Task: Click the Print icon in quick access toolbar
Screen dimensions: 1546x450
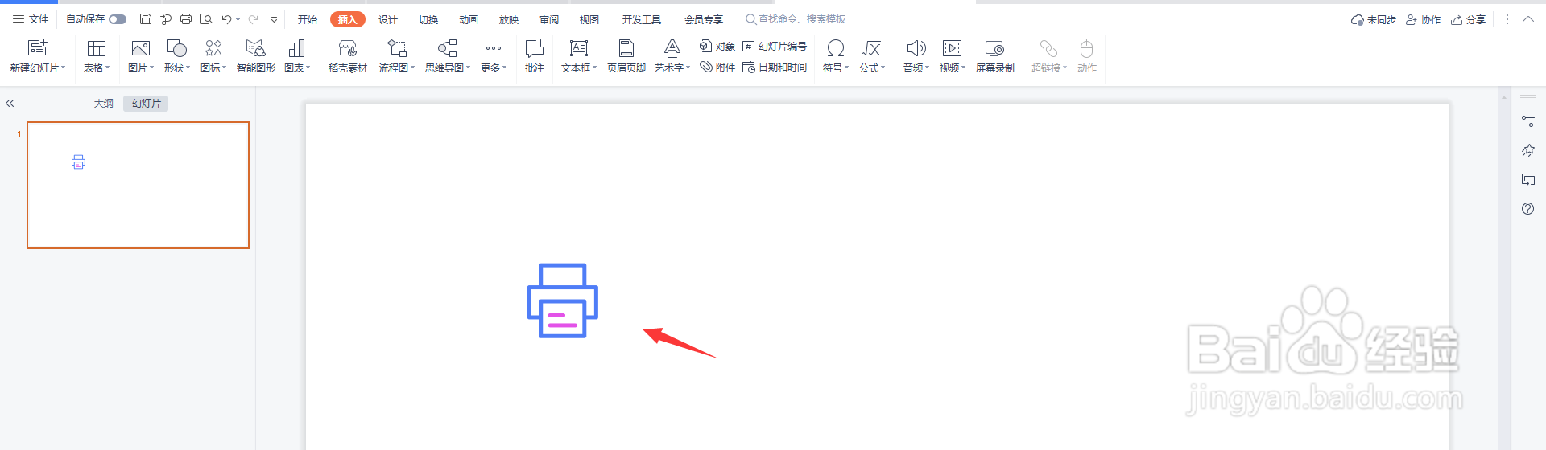Action: click(x=186, y=19)
